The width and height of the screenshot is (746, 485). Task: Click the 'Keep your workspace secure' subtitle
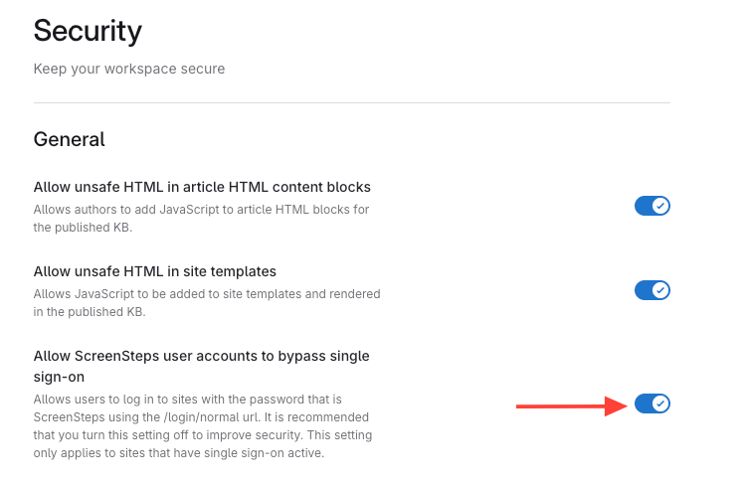tap(129, 69)
